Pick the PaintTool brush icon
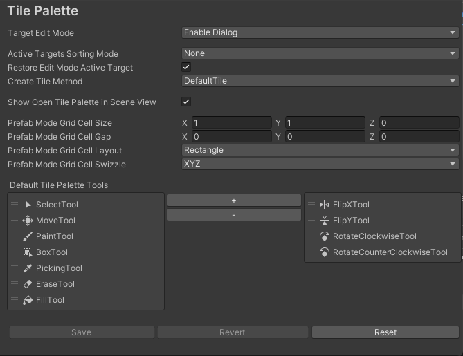 pos(28,236)
